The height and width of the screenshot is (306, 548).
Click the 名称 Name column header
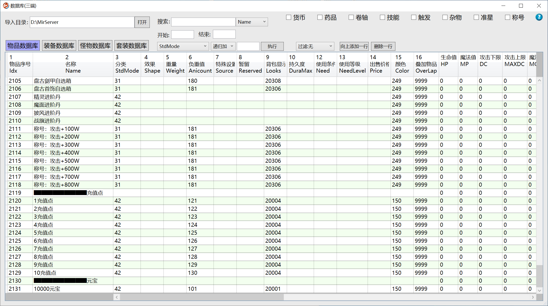pos(73,64)
